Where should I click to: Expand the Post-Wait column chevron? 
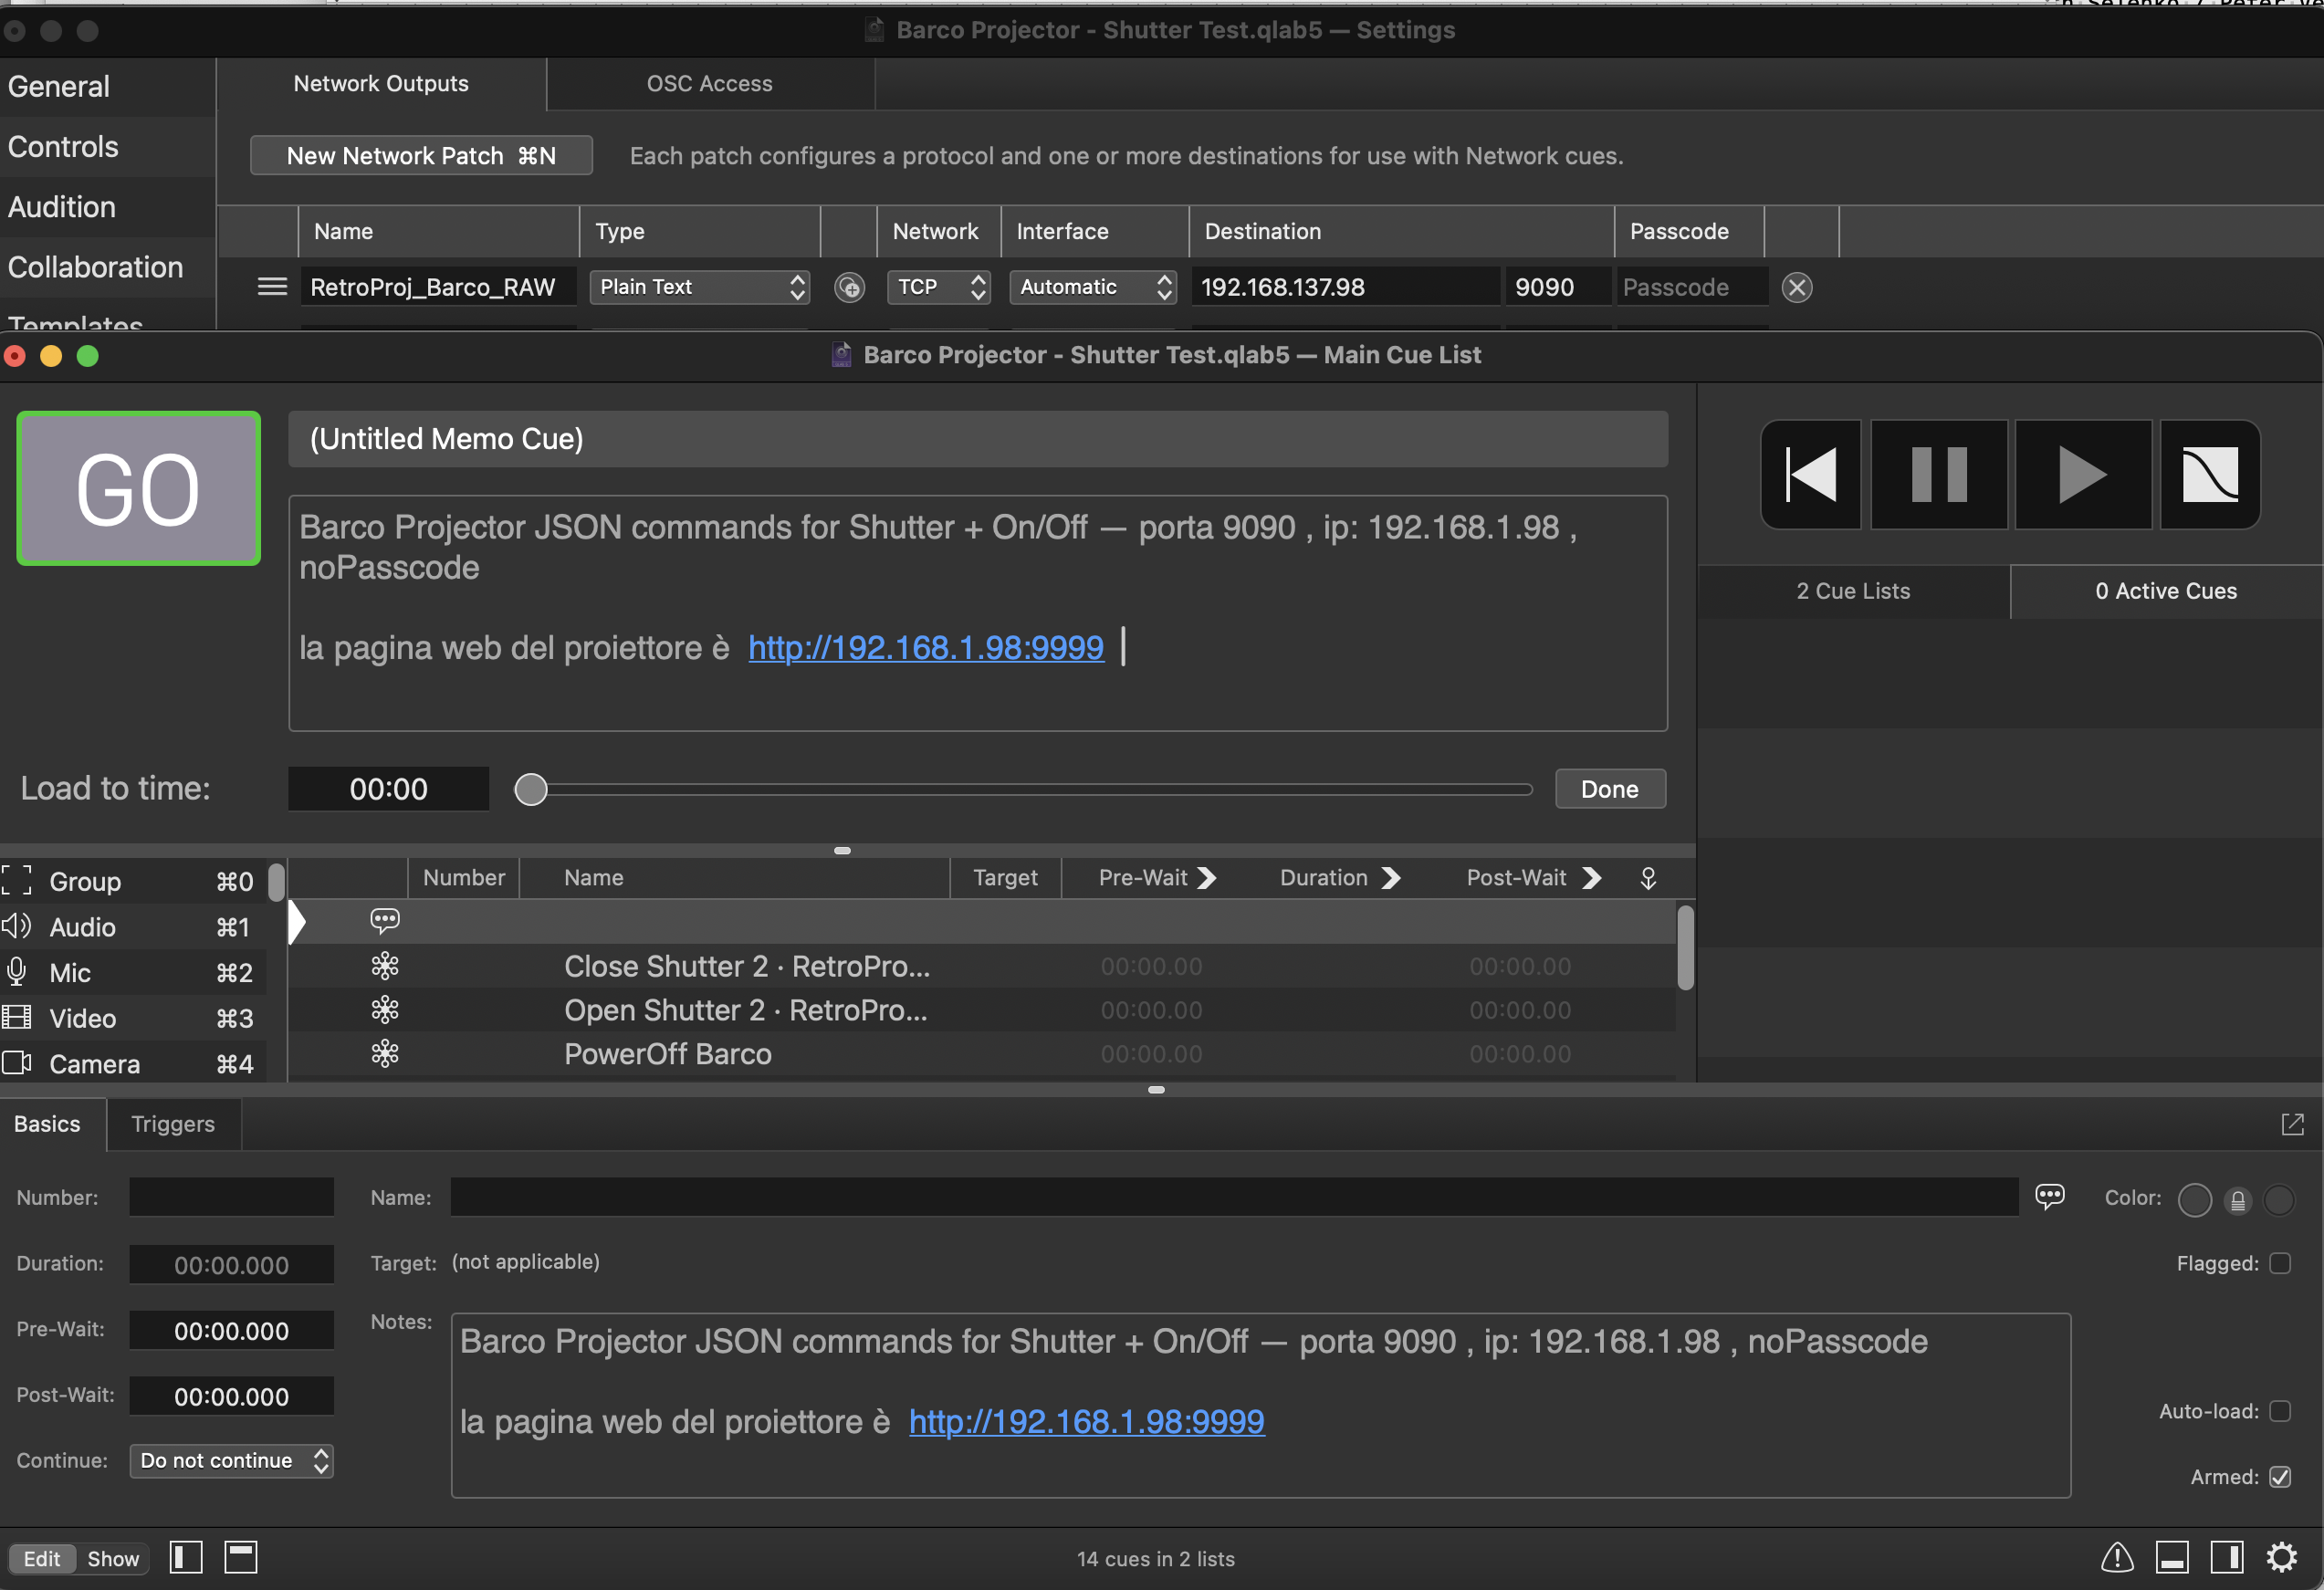pos(1592,878)
